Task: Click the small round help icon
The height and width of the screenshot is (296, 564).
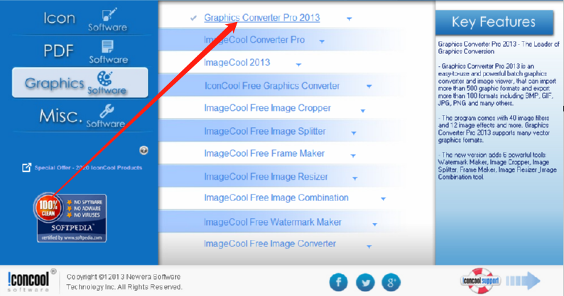Action: coord(143,150)
